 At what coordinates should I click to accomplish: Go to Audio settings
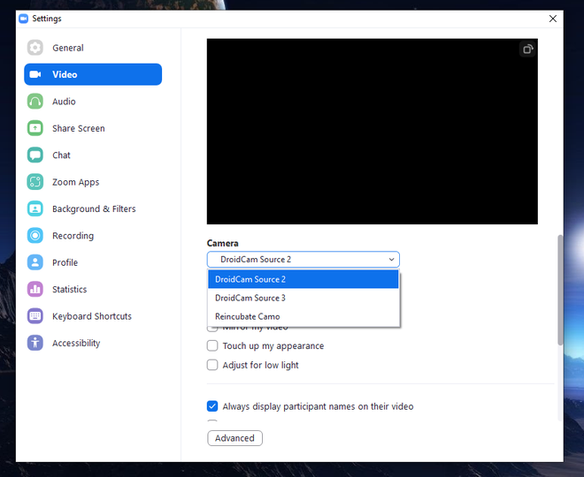point(93,101)
